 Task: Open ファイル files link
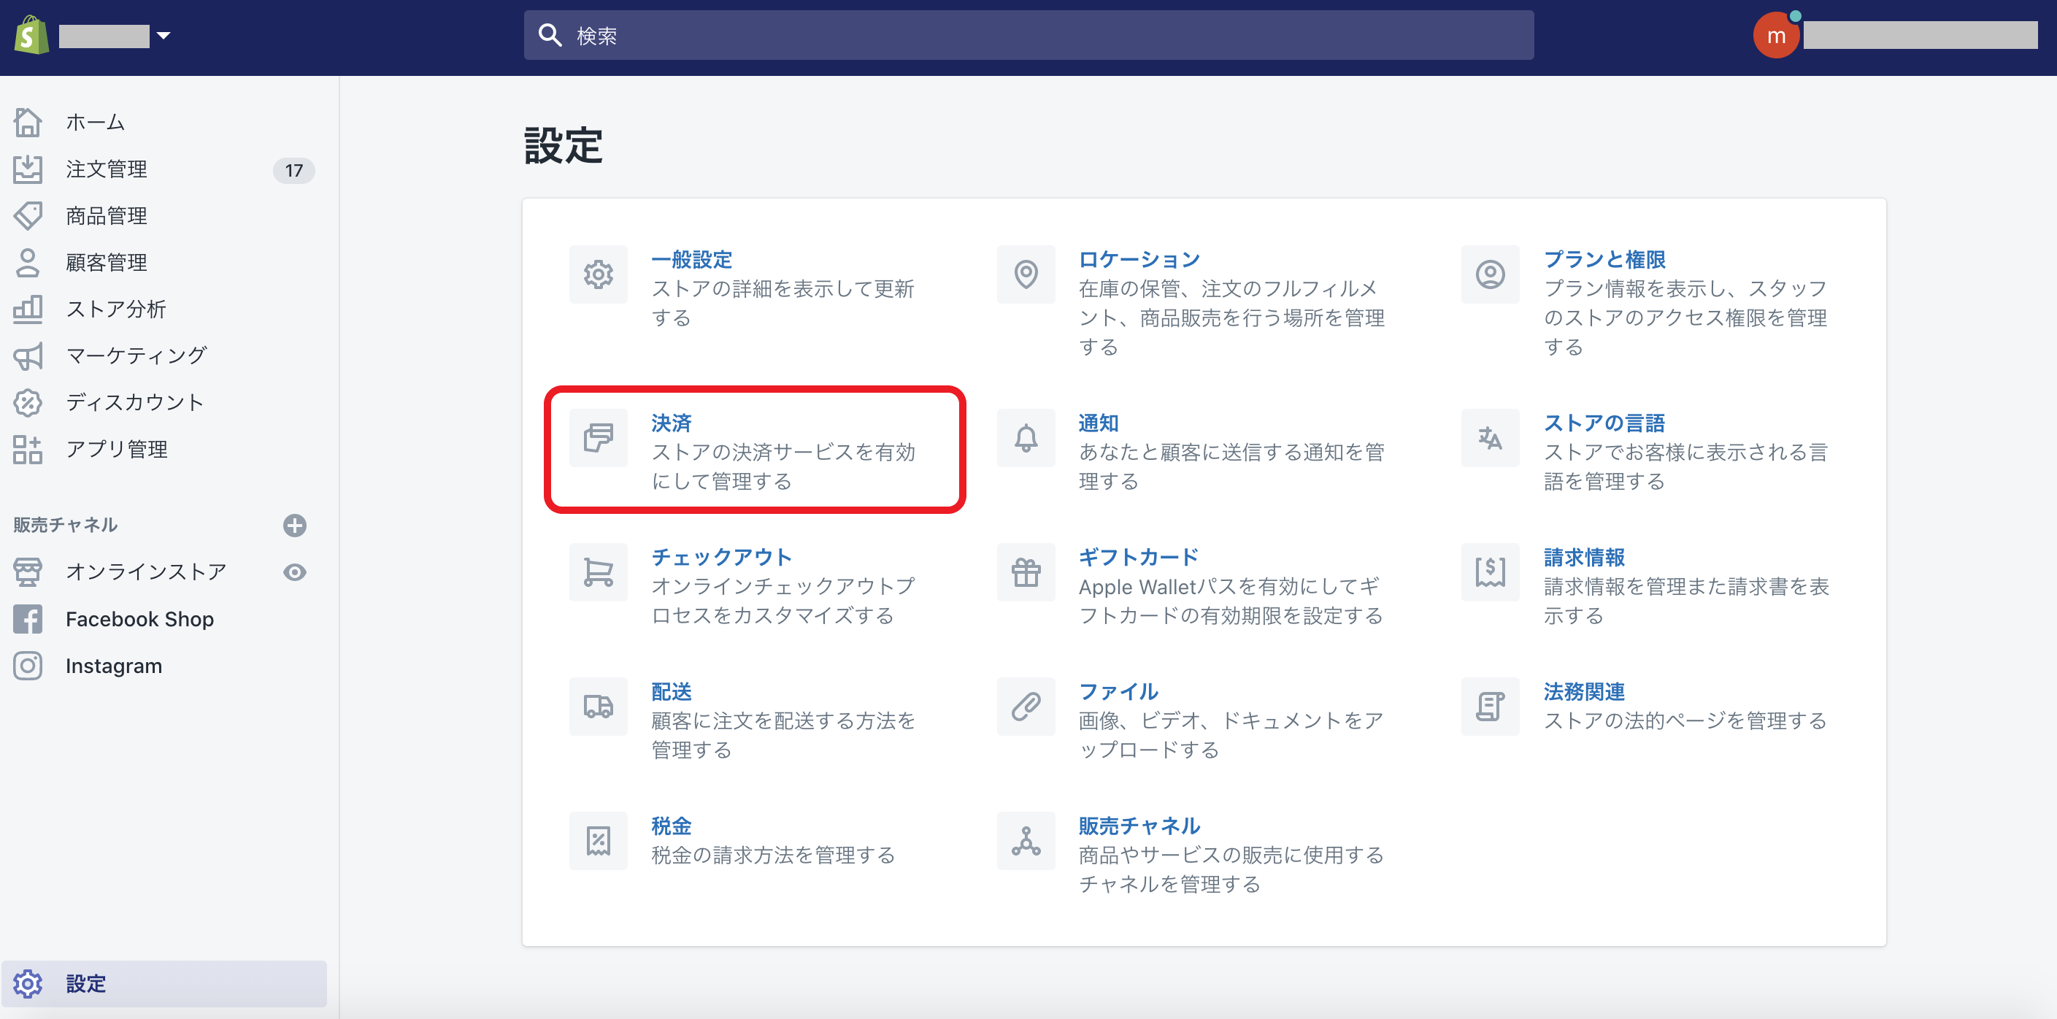[x=1118, y=691]
